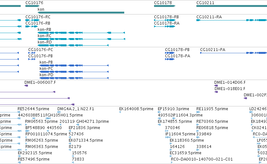
Task: Click the DME1-014D06.F feature label
Action: (230, 82)
